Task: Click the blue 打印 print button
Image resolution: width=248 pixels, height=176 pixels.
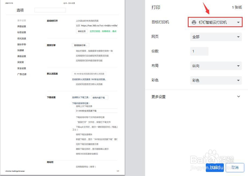Action: click(x=215, y=168)
